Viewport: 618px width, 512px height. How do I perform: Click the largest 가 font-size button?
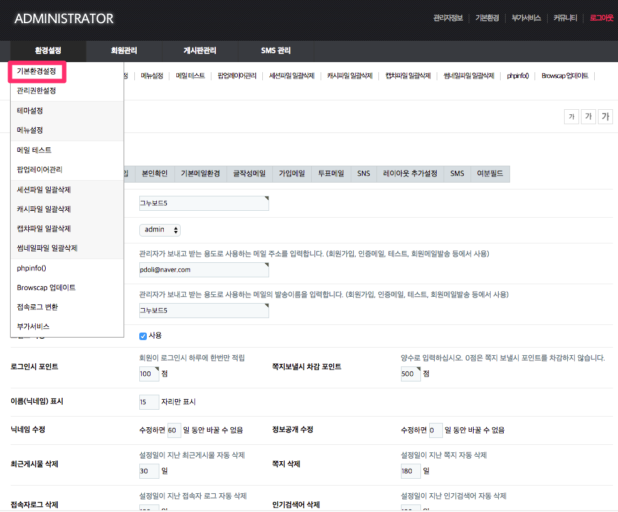coord(605,117)
